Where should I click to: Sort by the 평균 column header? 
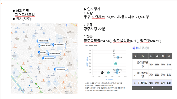coord(151,56)
